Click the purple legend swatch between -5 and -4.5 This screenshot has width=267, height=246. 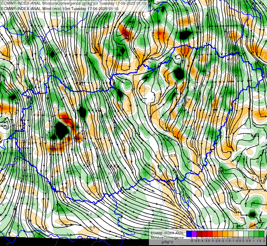tap(194, 234)
